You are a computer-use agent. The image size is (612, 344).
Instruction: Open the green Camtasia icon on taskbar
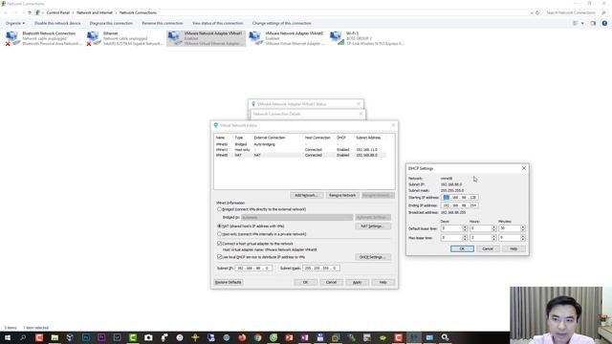pos(133,337)
